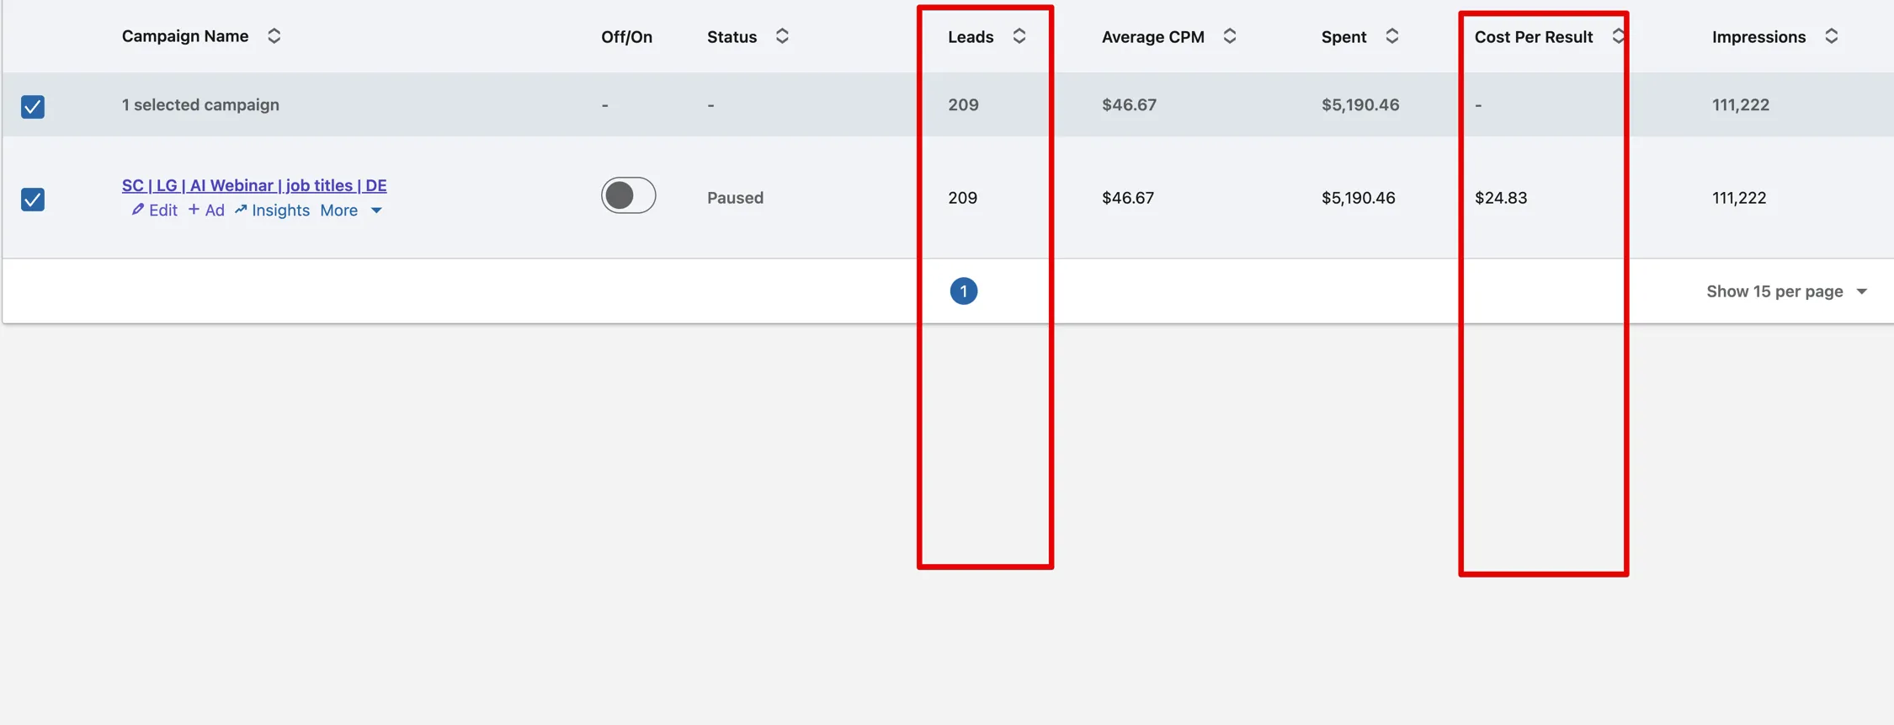Click the Leads column header
This screenshot has height=725, width=1894.
(x=971, y=37)
